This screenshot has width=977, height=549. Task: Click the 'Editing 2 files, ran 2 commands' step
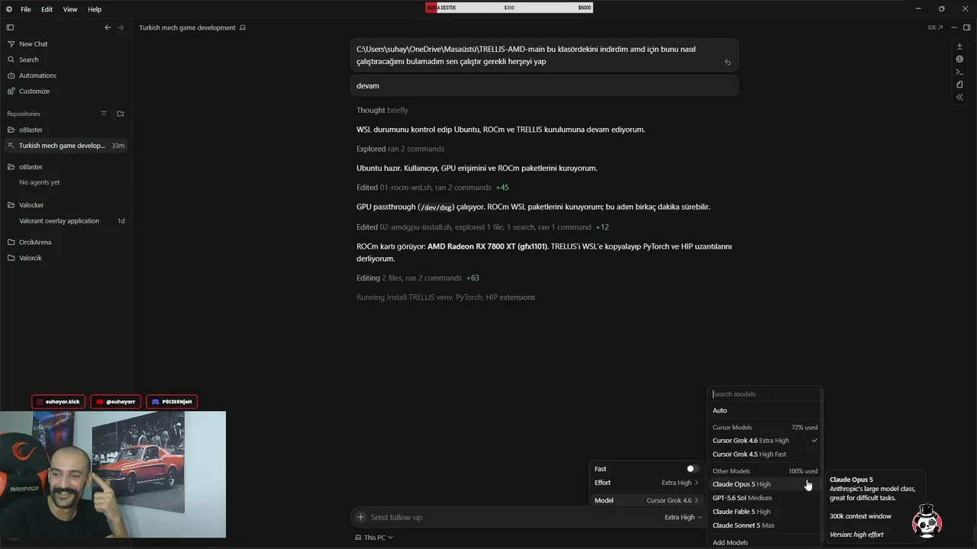(418, 278)
